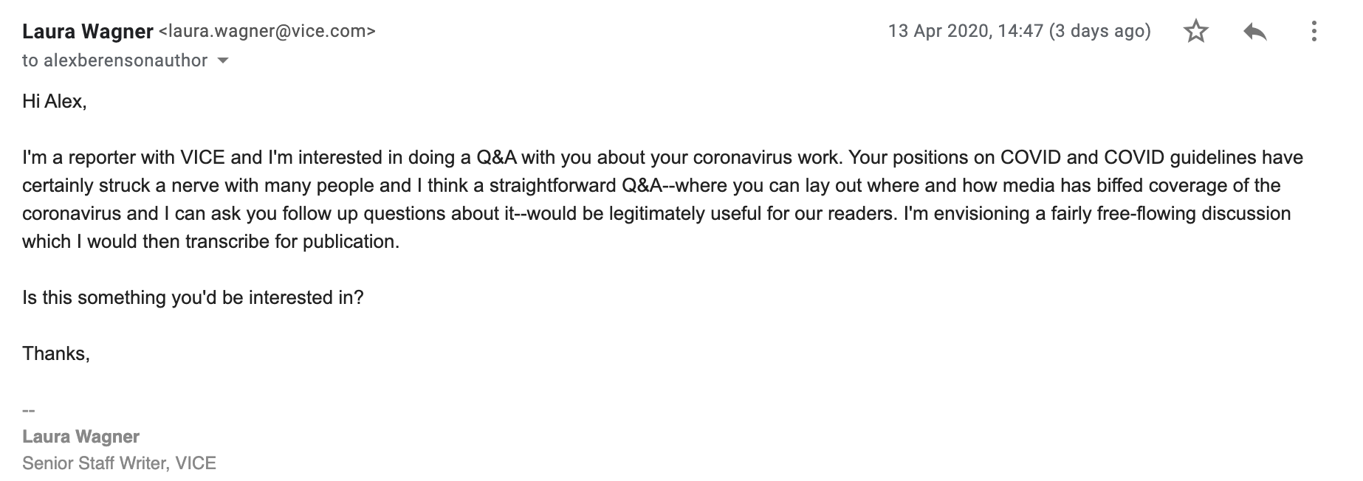The image size is (1363, 481).
Task: Expand recipient details arrow beside alexberensonauthor
Action: tap(223, 60)
